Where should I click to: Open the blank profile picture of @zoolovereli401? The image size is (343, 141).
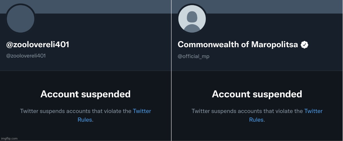click(x=21, y=19)
